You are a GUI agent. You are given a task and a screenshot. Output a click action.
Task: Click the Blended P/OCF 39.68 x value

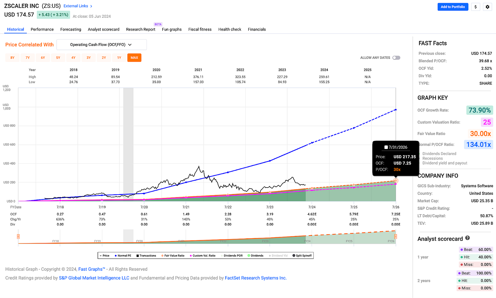[x=485, y=61]
